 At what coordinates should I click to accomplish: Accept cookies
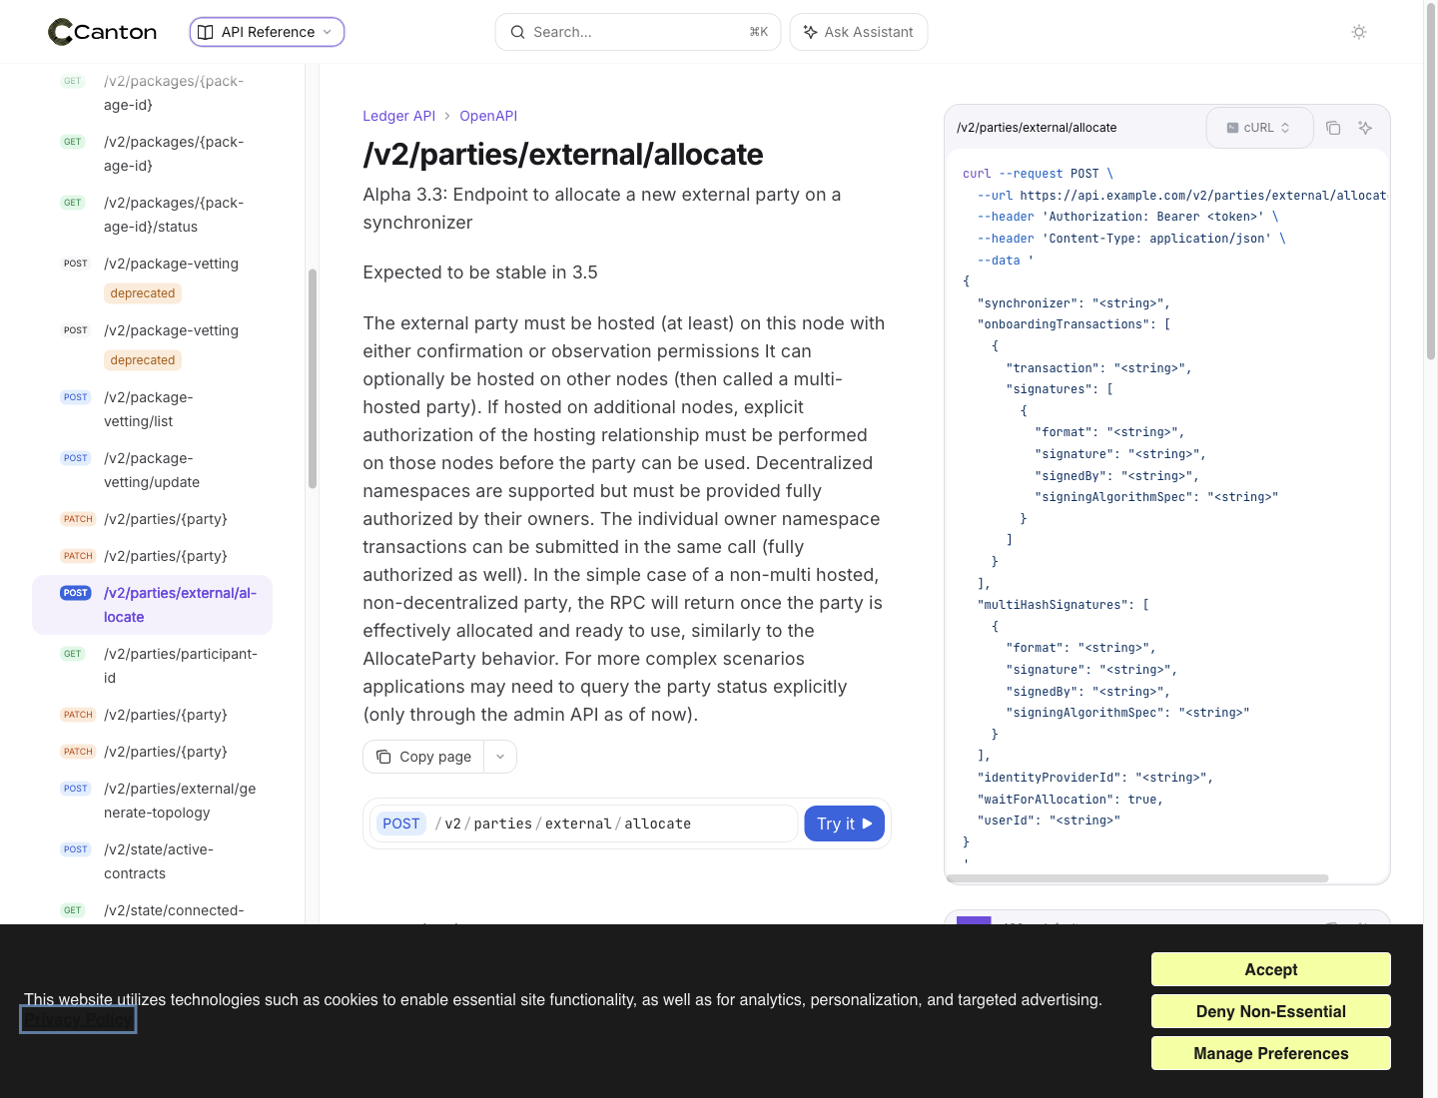point(1271,969)
